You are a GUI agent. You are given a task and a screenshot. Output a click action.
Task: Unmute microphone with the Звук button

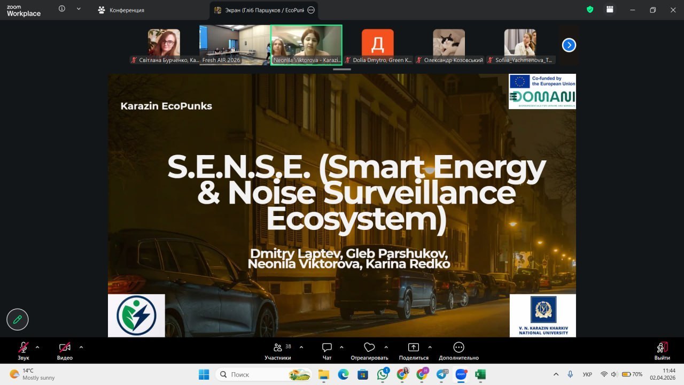pos(24,348)
